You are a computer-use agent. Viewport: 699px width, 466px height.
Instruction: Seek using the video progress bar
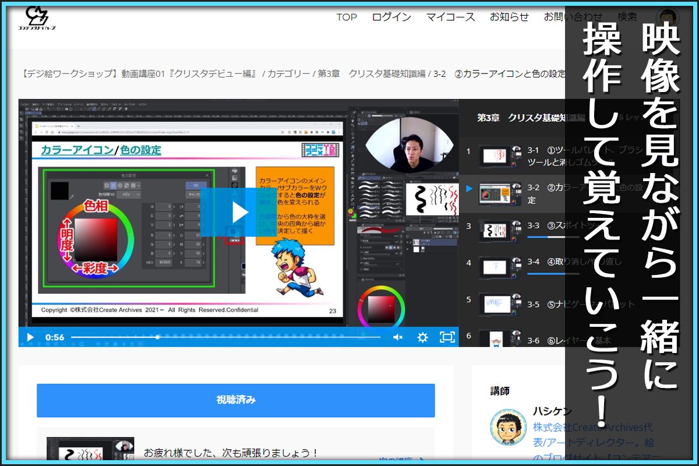[x=225, y=337]
